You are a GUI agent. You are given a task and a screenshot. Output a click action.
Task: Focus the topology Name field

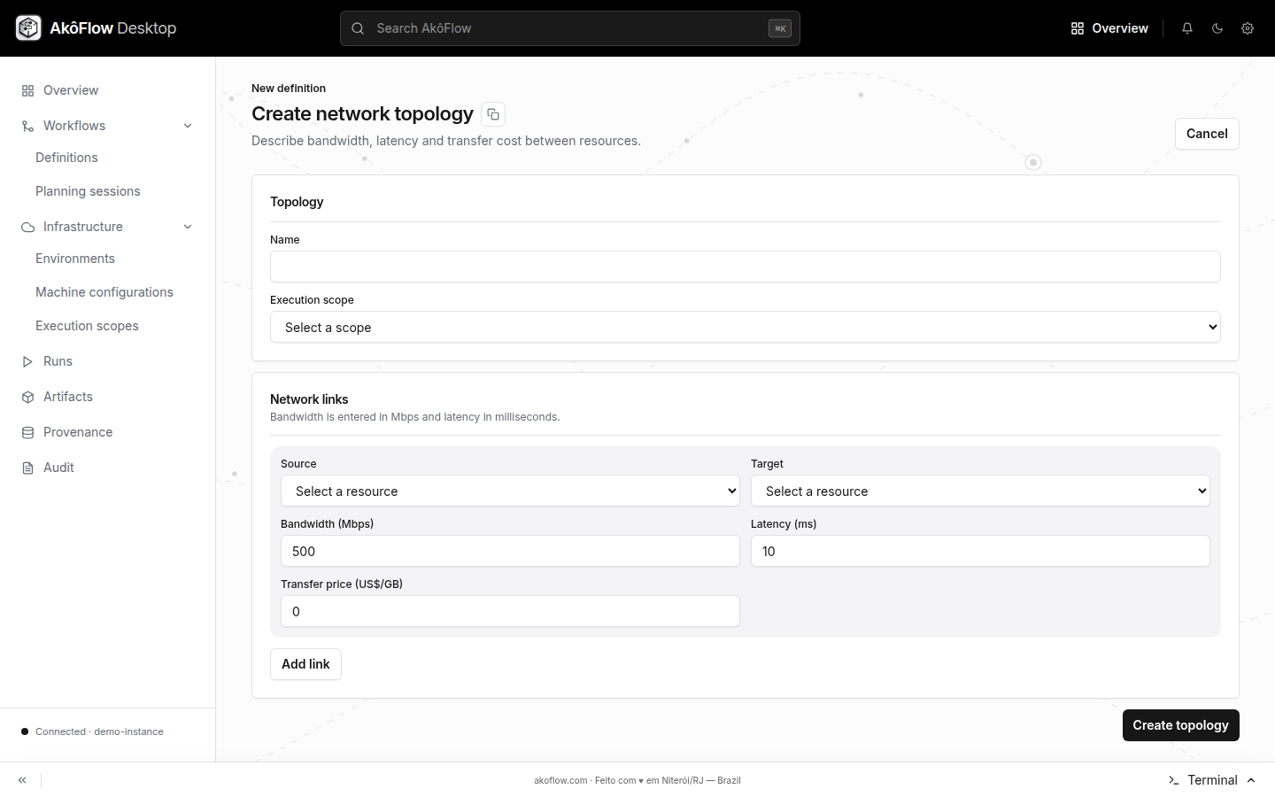(x=746, y=267)
